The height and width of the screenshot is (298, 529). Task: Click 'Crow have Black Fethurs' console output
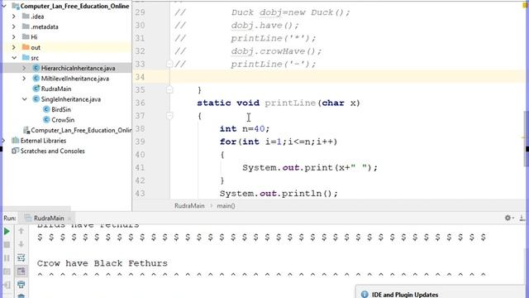coord(102,263)
